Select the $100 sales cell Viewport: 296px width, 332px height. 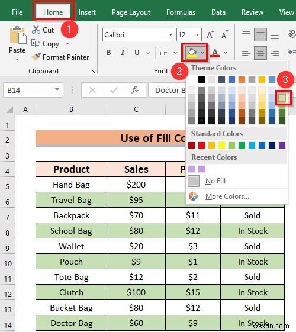(x=136, y=292)
